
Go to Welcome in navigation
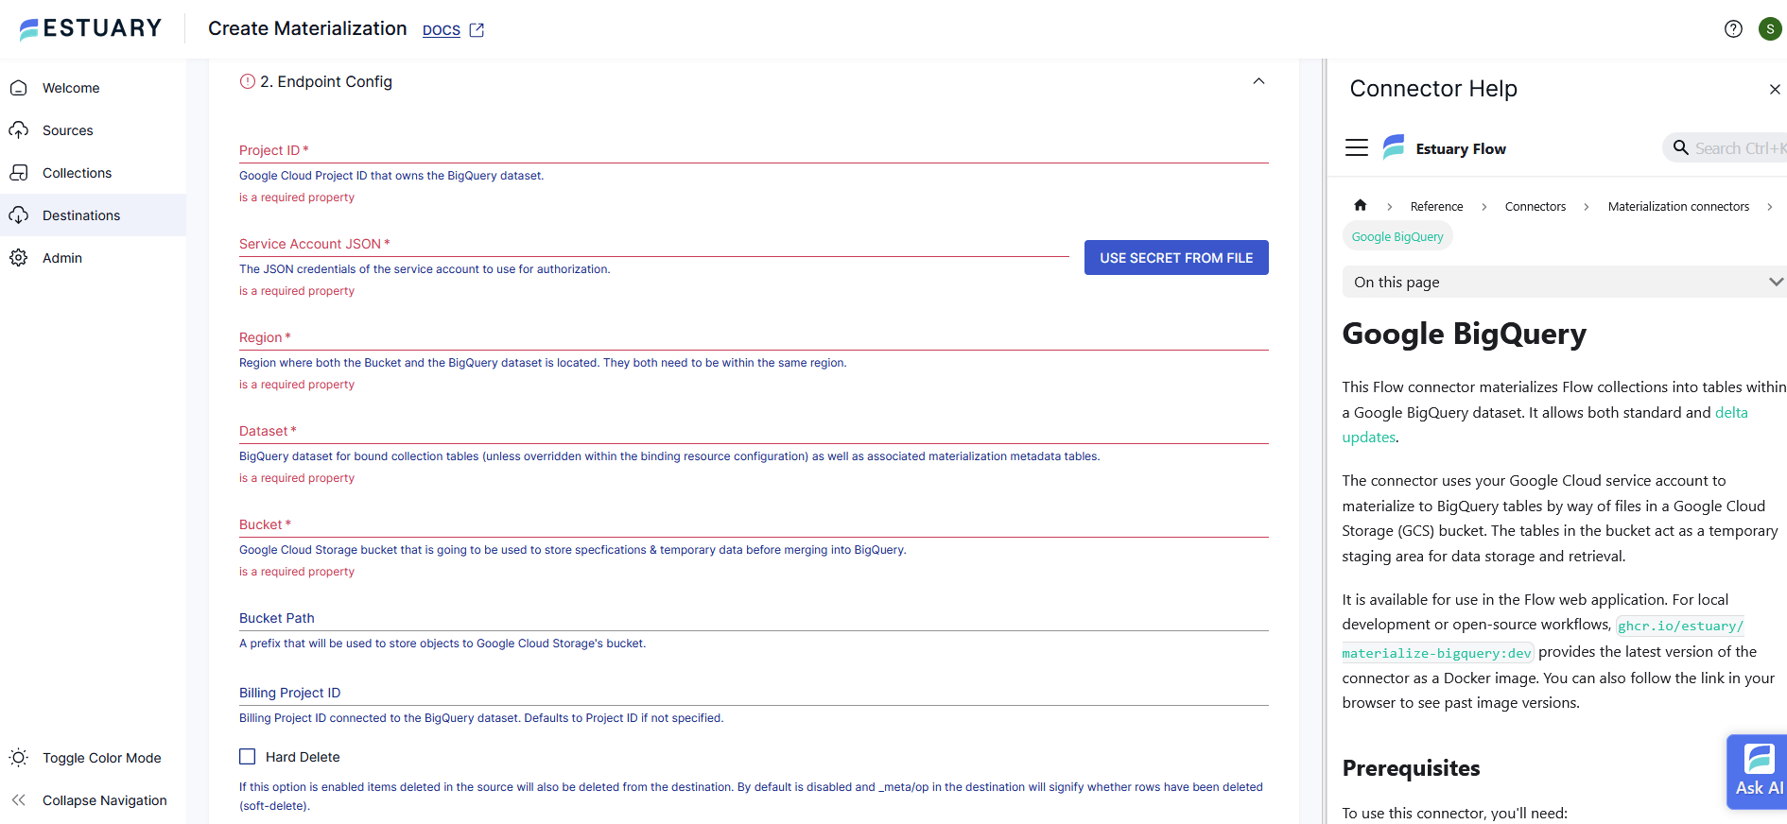pos(93,88)
